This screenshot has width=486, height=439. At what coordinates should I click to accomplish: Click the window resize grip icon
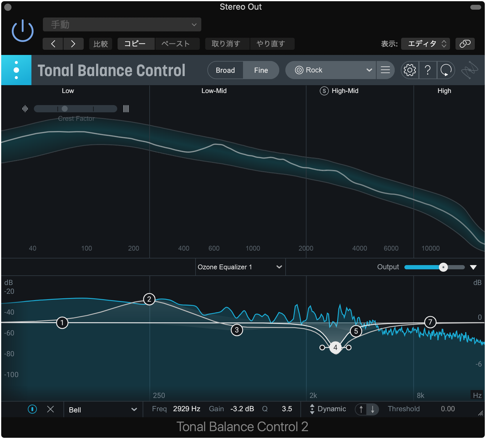[x=481, y=413]
